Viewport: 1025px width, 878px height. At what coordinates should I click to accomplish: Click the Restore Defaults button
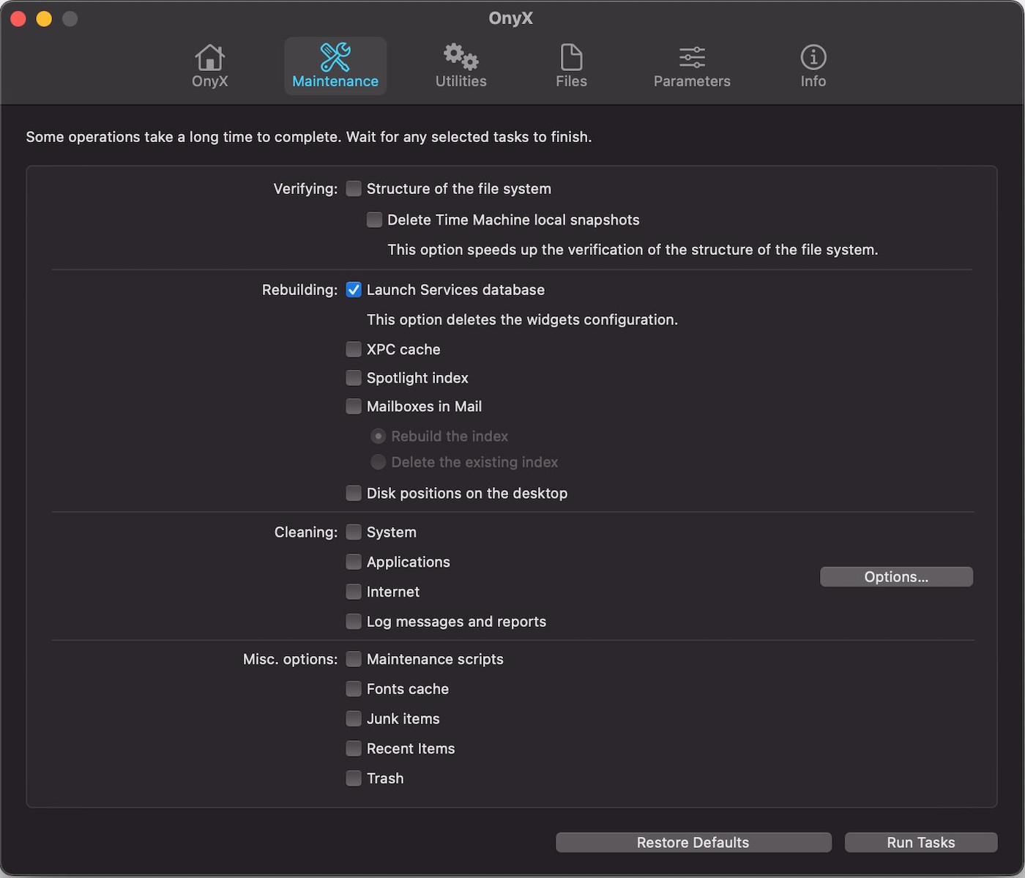tap(693, 843)
